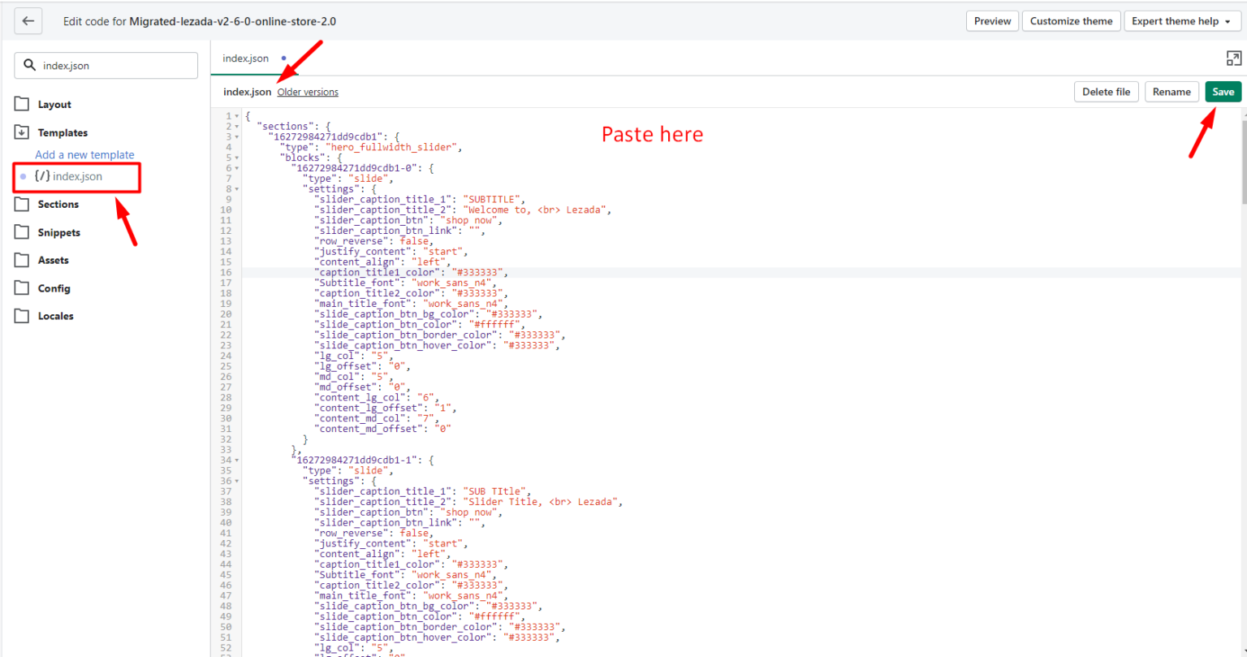Fold the slide block at line 34

[237, 460]
